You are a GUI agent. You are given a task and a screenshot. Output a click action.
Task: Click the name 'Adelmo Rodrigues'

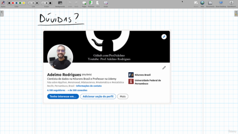64,74
